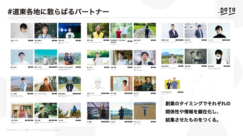Click the tag badge beside 阿部 光平
This screenshot has width=243, height=136.
click(x=78, y=40)
